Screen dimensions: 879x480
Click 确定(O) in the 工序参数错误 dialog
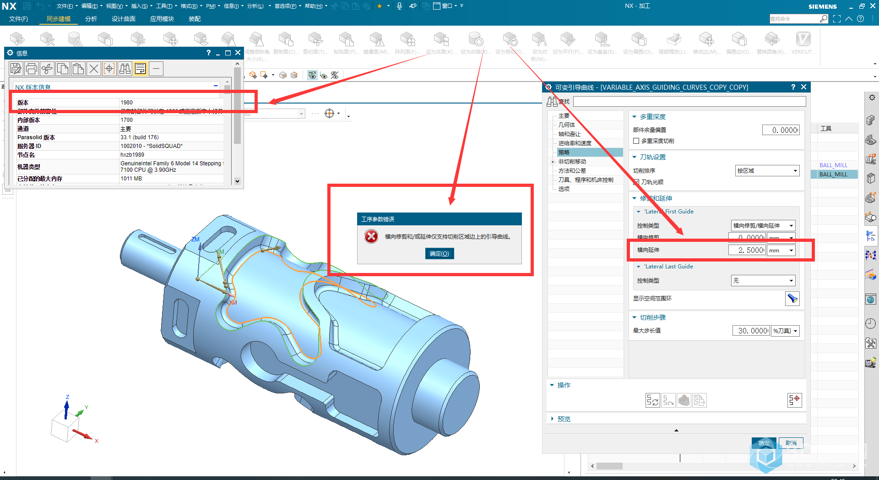tap(439, 254)
